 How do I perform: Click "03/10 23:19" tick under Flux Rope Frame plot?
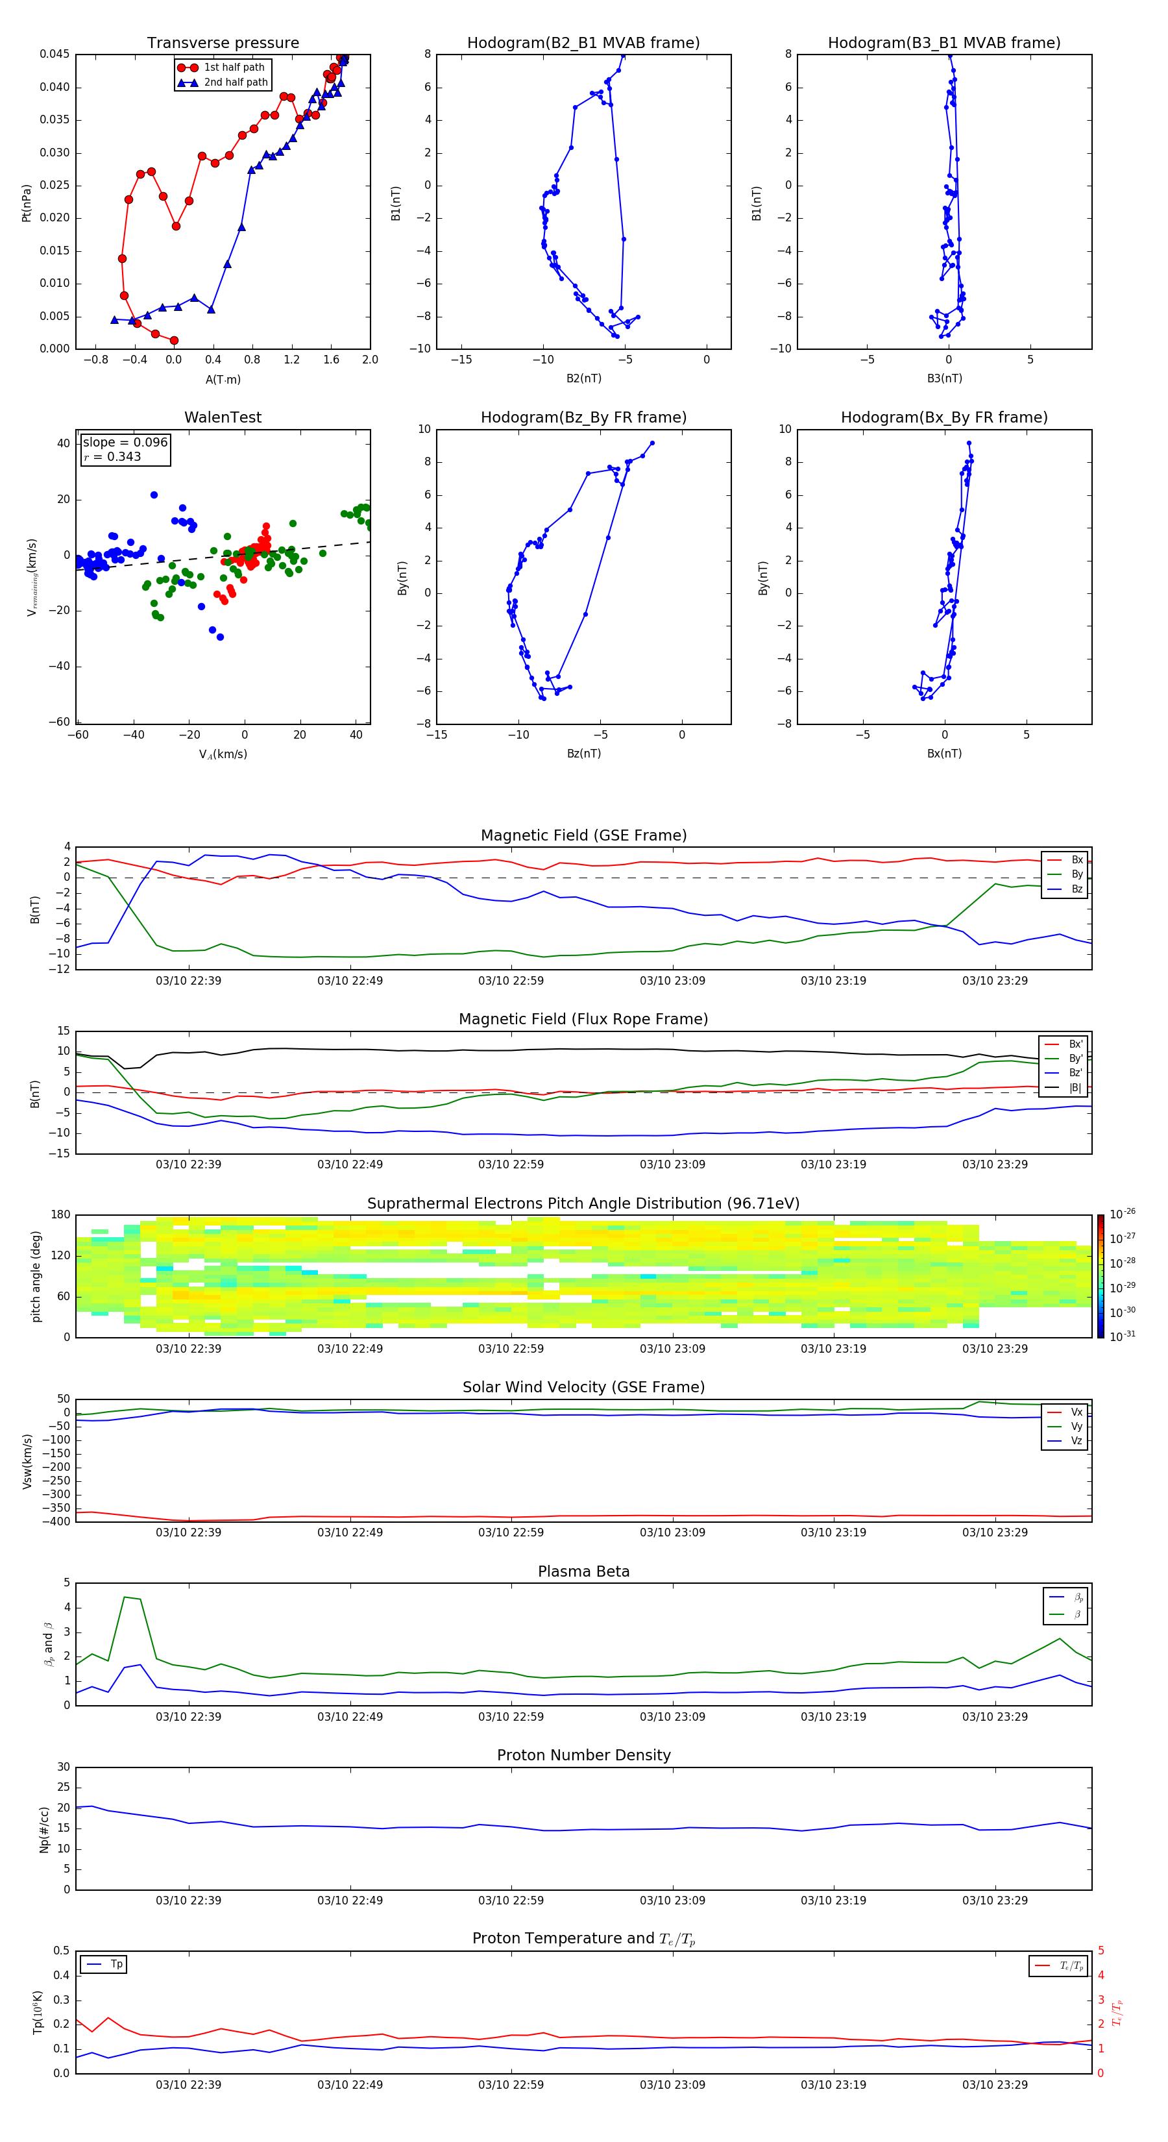(833, 1165)
